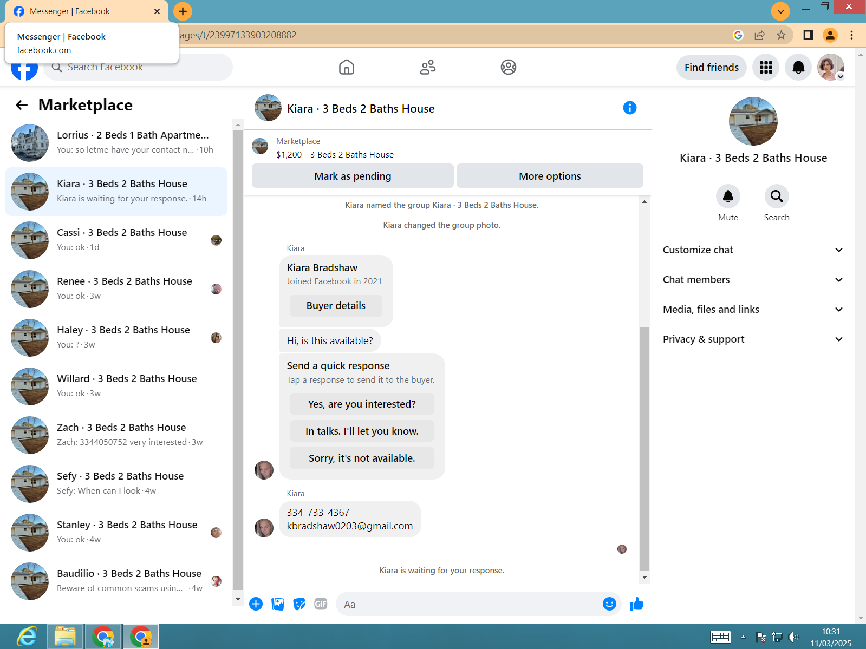Click the chat messages scrollbar
This screenshot has width=866, height=649.
click(x=644, y=449)
